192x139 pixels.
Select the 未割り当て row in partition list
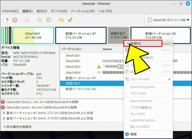73,83
